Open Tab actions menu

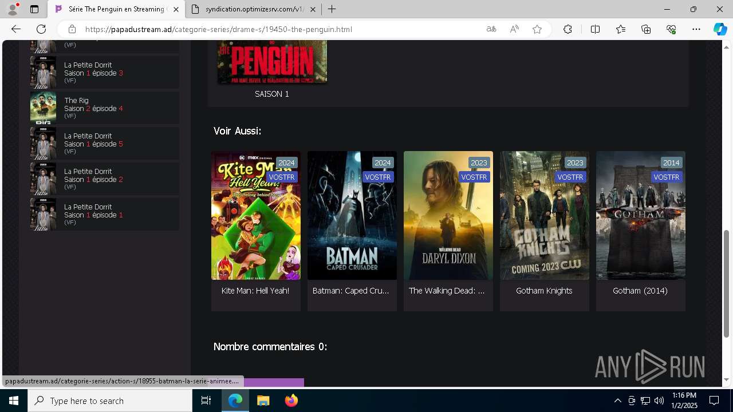34,9
